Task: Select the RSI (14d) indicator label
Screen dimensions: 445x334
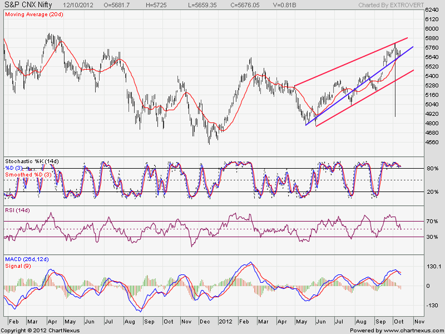Action: click(x=18, y=210)
